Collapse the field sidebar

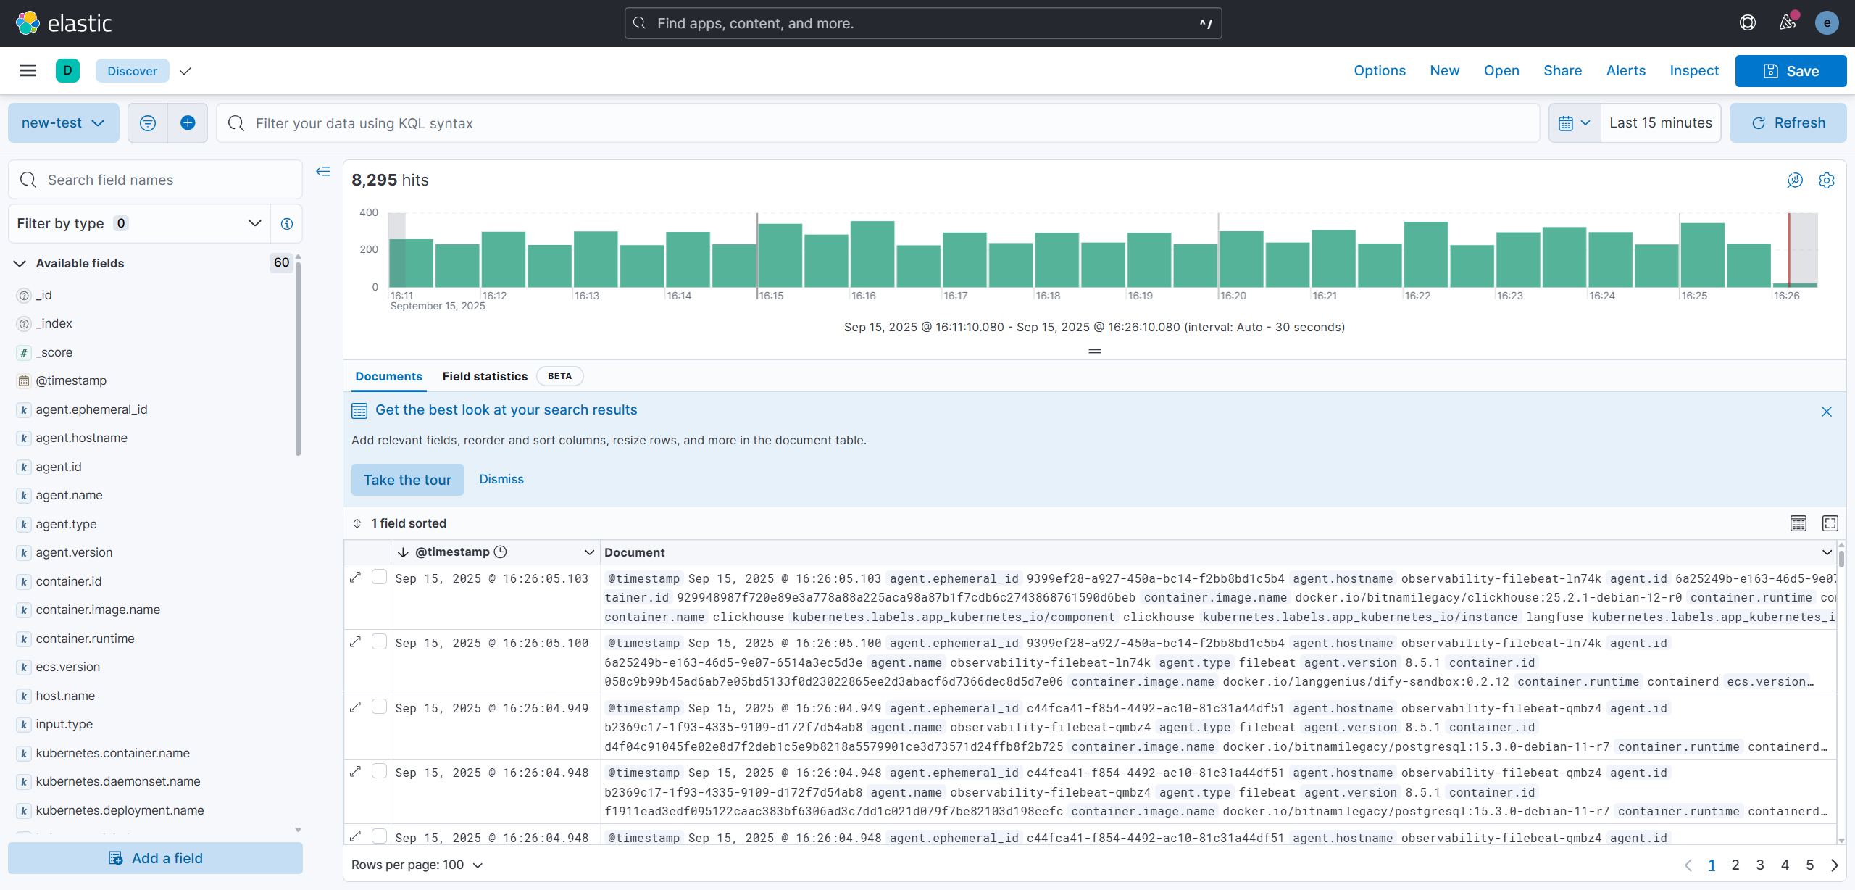(323, 172)
